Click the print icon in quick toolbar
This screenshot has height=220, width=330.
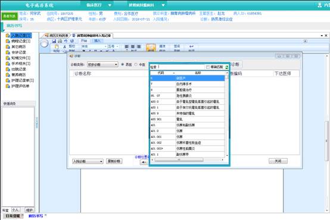point(60,41)
